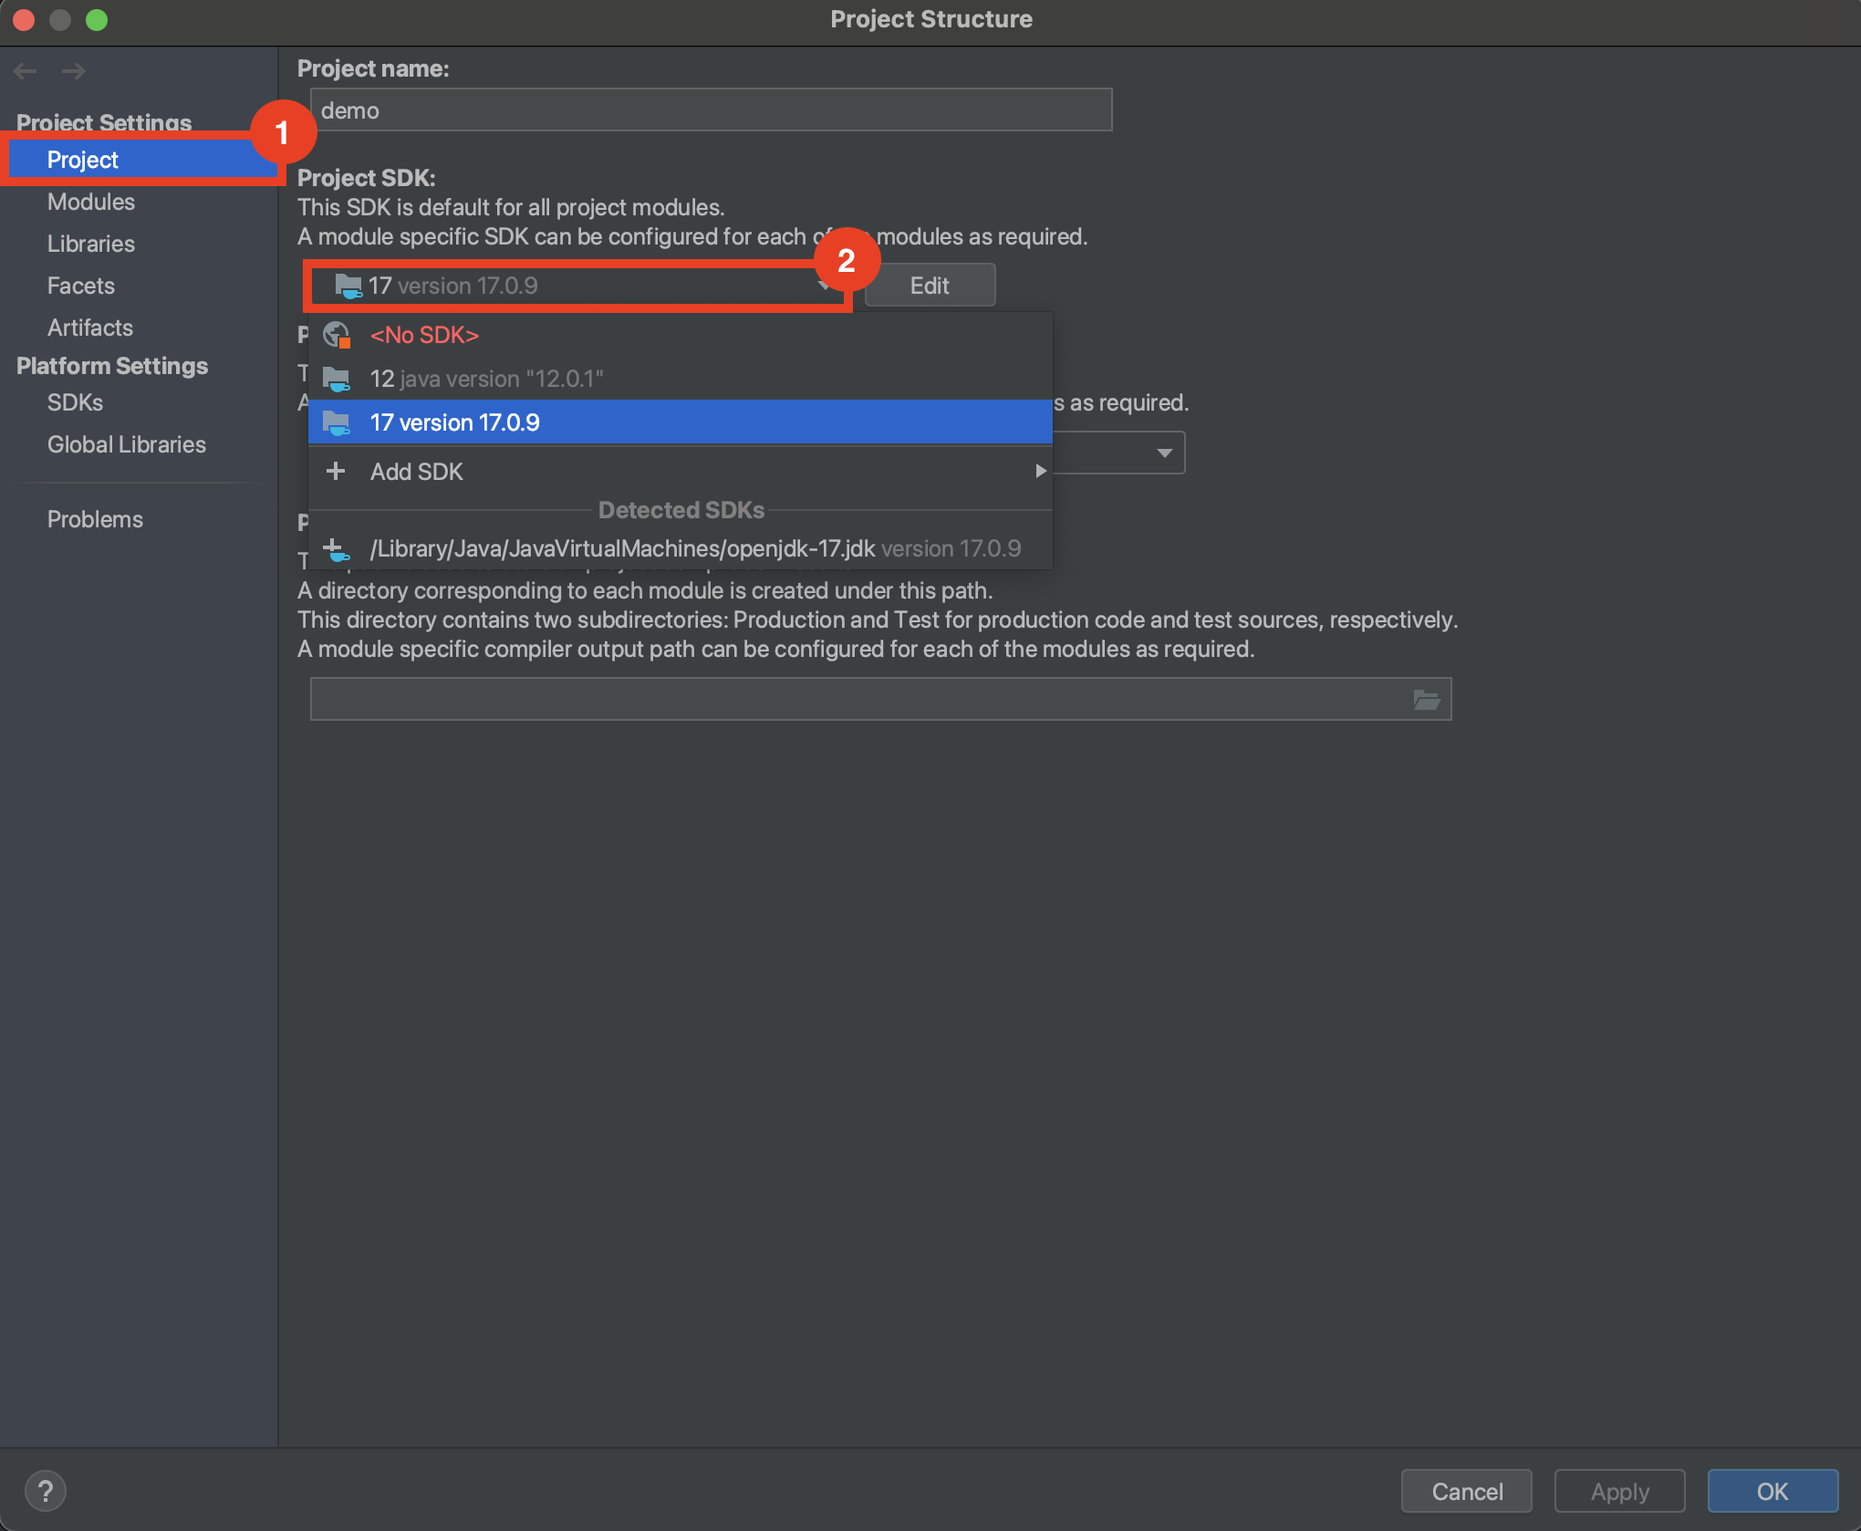This screenshot has width=1861, height=1531.
Task: Click the No SDK globe icon
Action: pos(337,335)
